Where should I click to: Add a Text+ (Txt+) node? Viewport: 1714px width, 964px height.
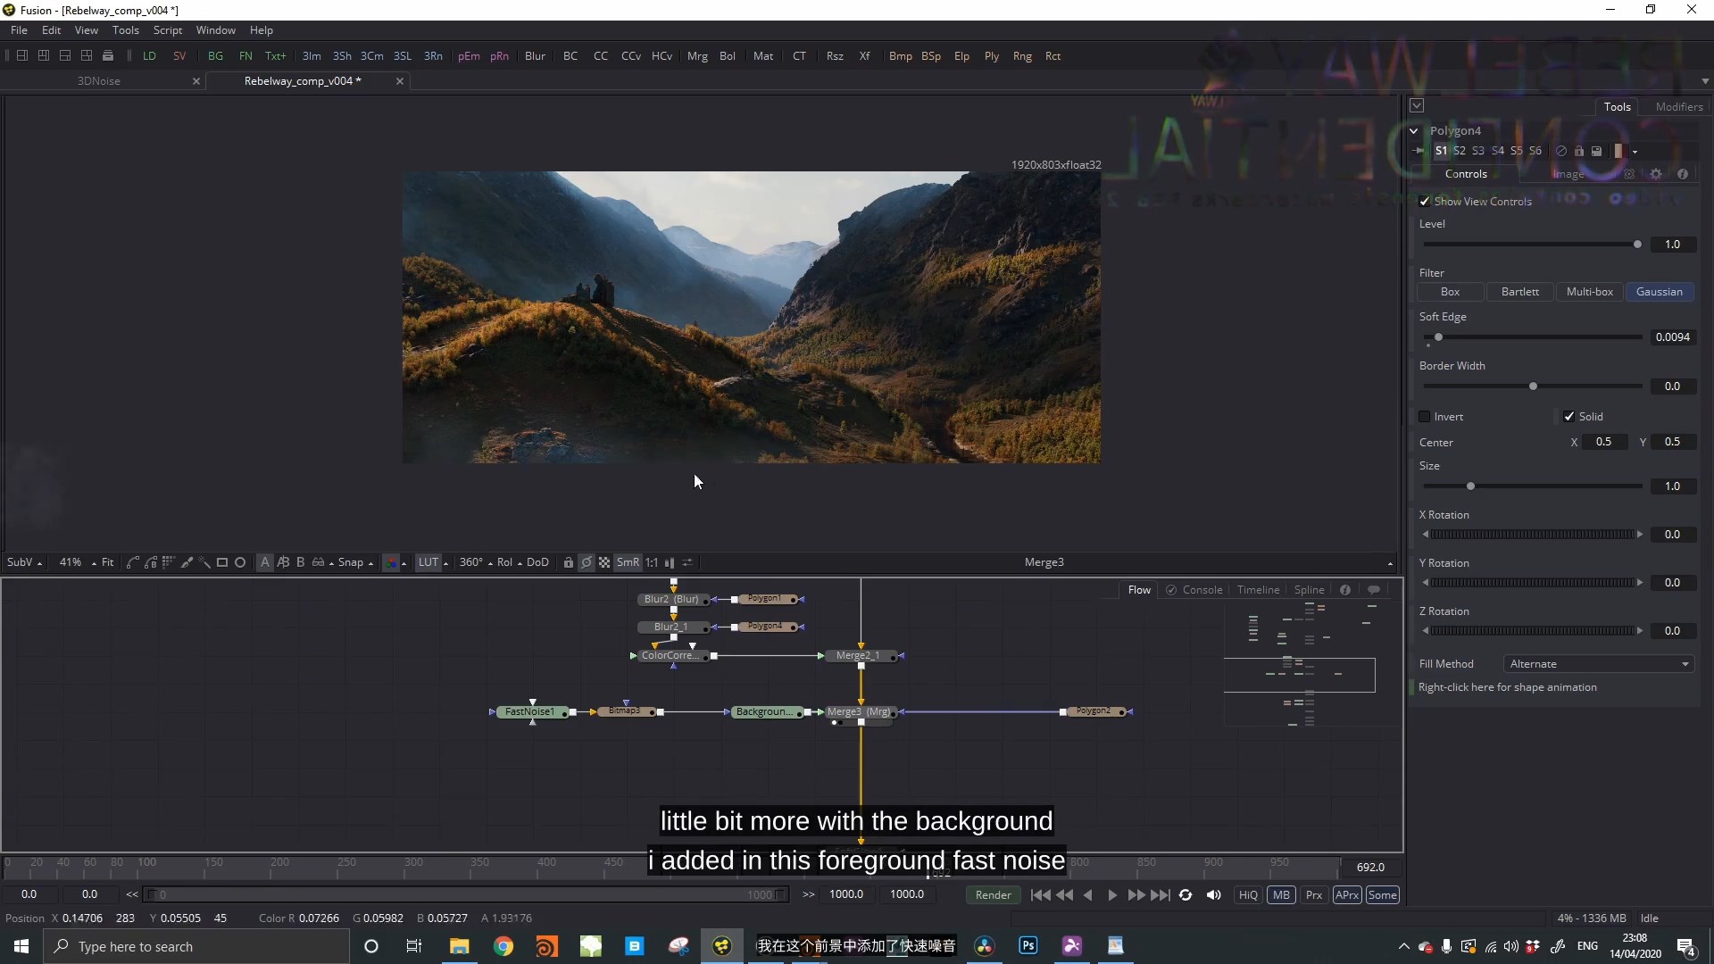pyautogui.click(x=276, y=55)
